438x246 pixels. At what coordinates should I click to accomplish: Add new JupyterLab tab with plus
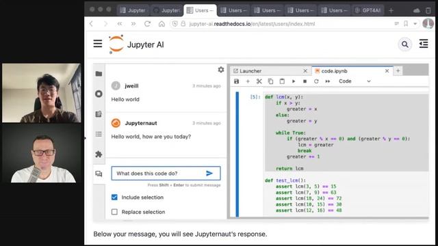pyautogui.click(x=398, y=71)
